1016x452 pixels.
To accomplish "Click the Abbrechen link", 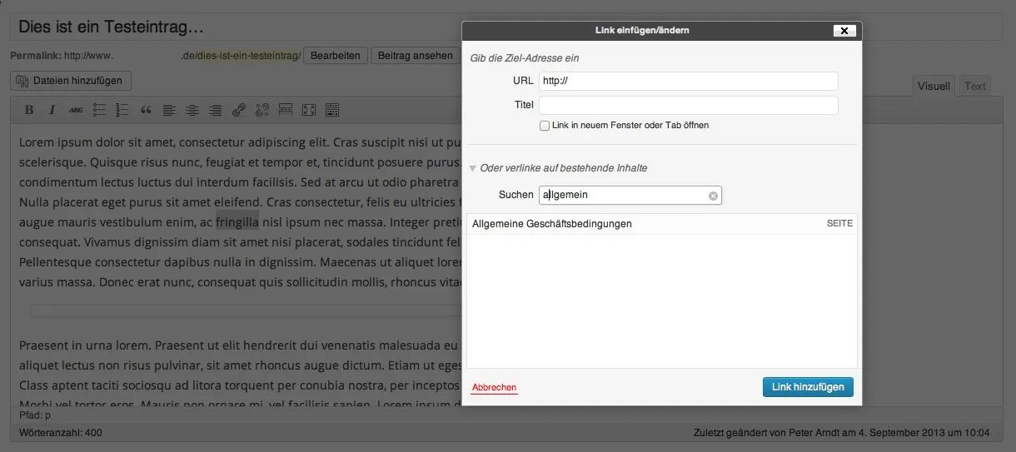I will [x=495, y=388].
